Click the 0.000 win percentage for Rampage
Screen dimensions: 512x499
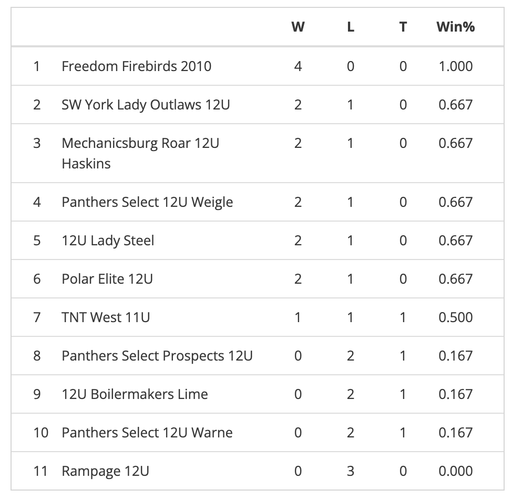pyautogui.click(x=455, y=471)
